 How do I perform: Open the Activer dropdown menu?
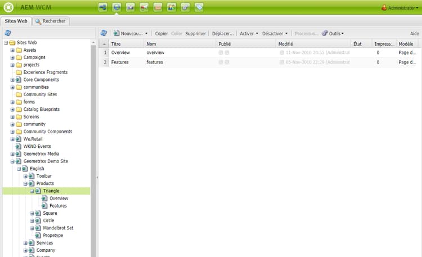click(249, 34)
